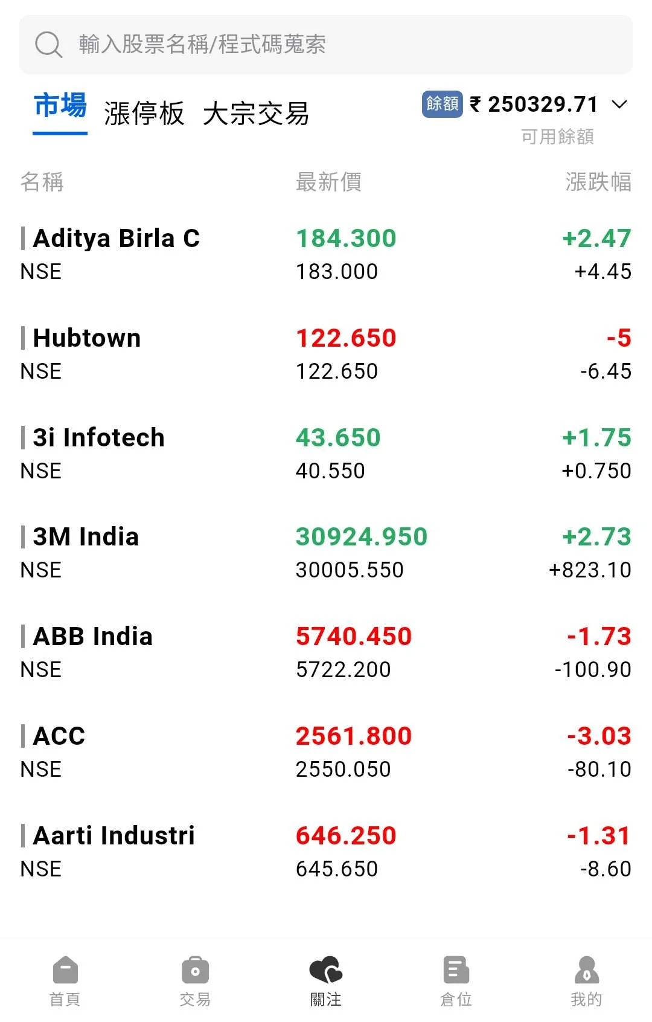This screenshot has height=1022, width=652.
Task: Expand the balance dropdown chevron
Action: 619,104
